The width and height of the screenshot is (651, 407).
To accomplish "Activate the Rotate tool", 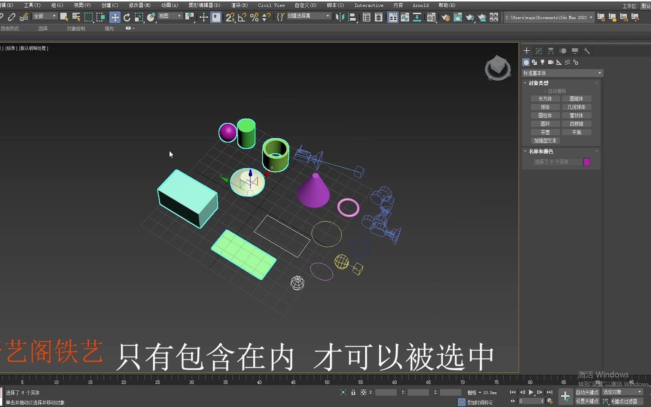I will [127, 17].
